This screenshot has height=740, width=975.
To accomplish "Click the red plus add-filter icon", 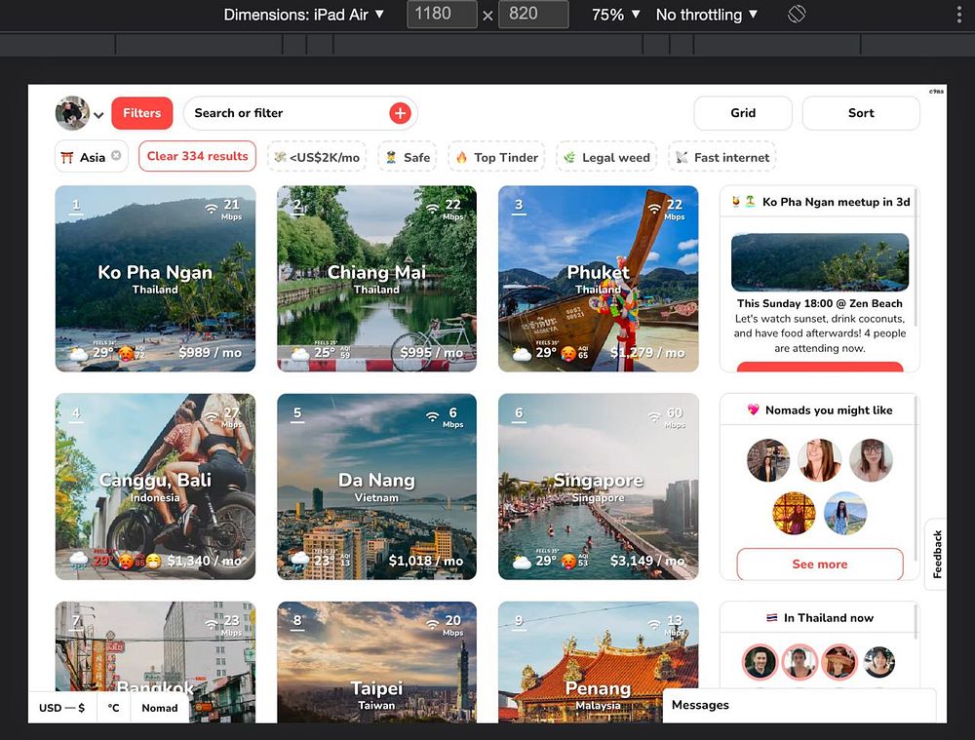I will (400, 113).
